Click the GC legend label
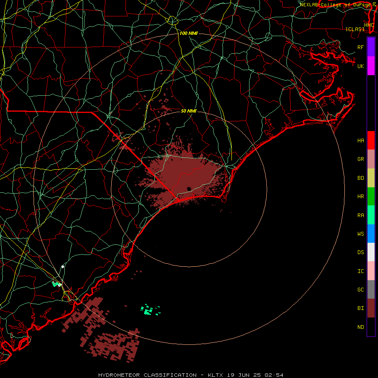Viewport: 378px width, 378px height. (360, 290)
